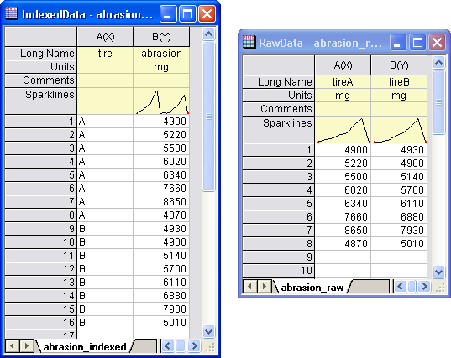Screen dimensions: 451x358
Task: Close the RawData window
Action: coord(438,43)
